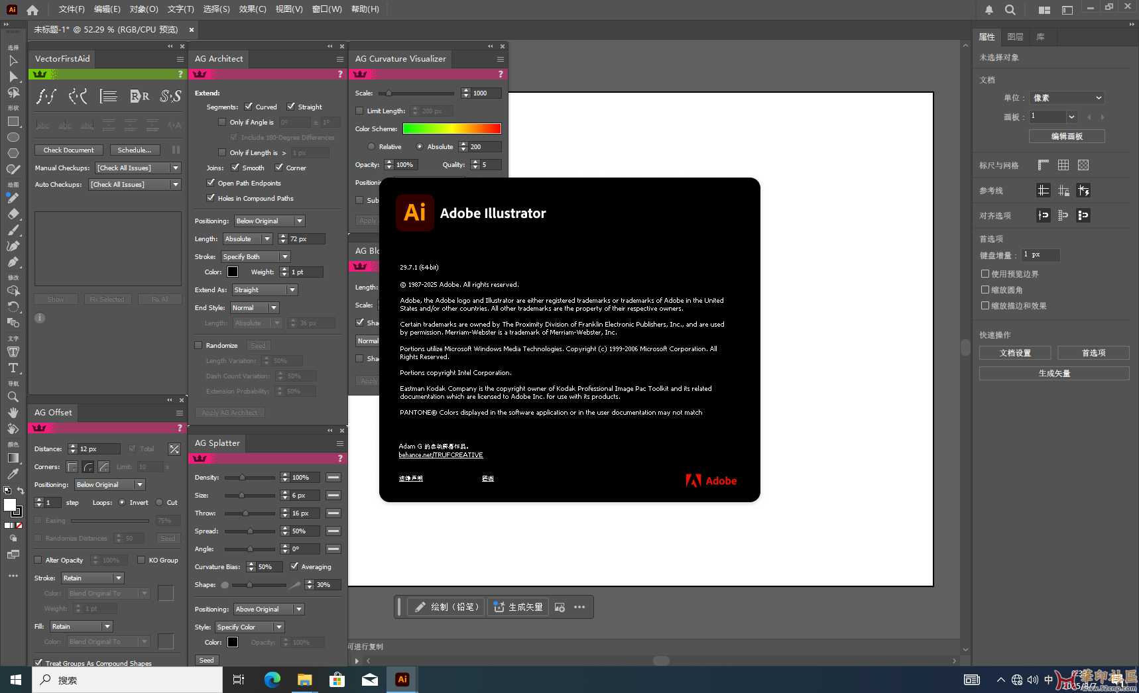Viewport: 1139px width, 693px height.
Task: Click the Illustrator home icon
Action: point(32,9)
